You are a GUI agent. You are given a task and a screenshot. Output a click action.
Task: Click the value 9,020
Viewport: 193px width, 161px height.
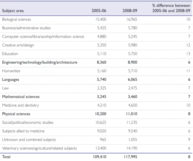[102, 131]
